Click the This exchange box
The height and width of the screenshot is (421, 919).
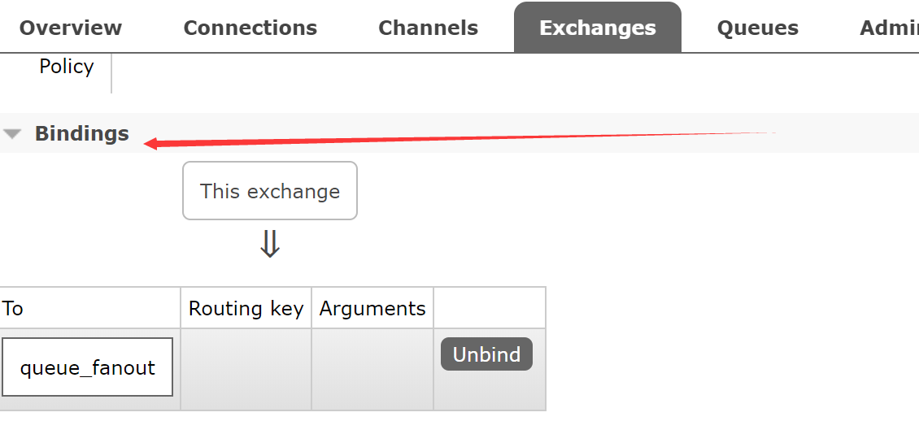[x=270, y=191]
